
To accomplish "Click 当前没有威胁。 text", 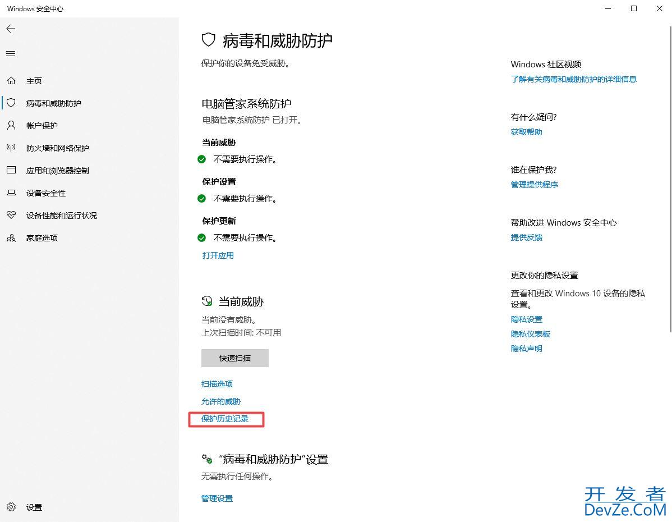I will pos(229,320).
